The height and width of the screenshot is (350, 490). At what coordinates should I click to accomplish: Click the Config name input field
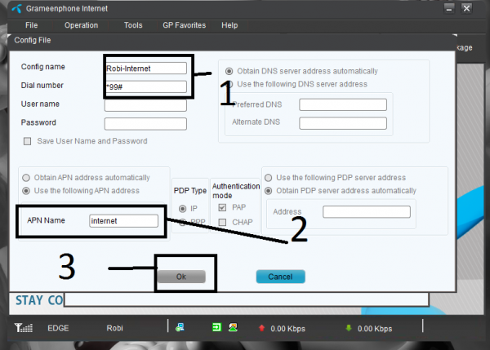click(x=146, y=69)
